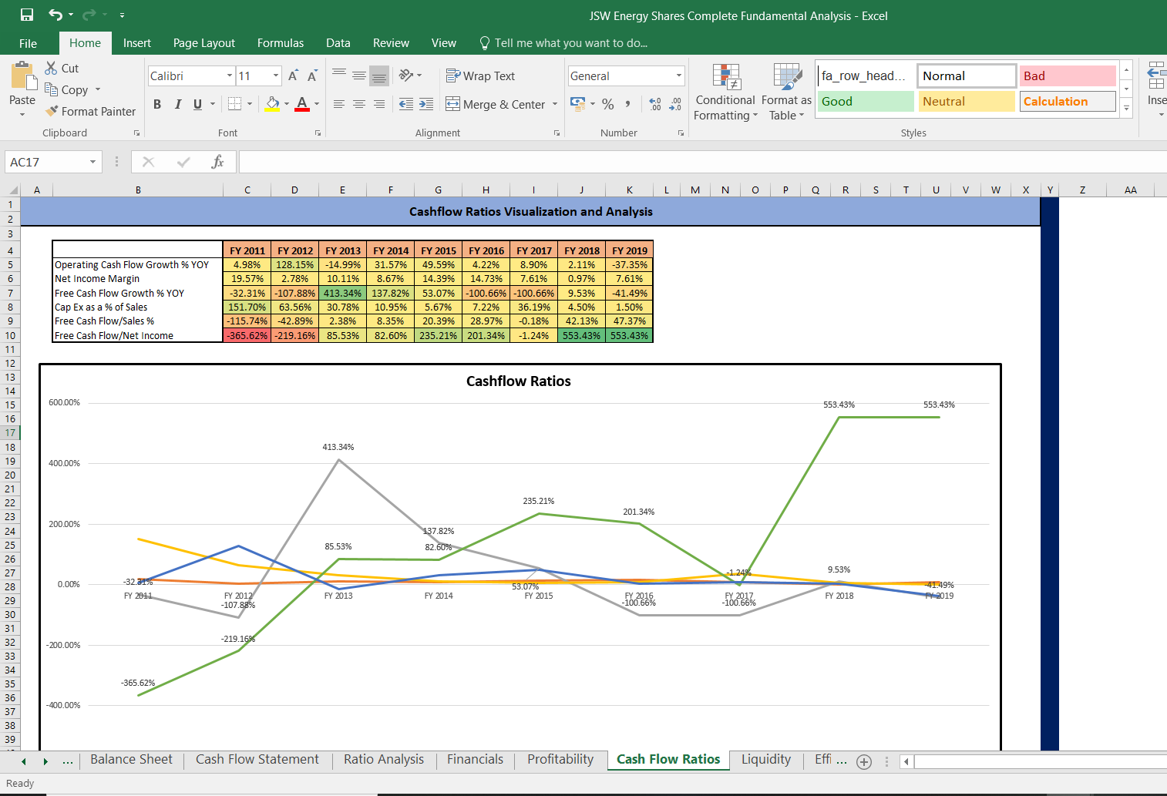1167x796 pixels.
Task: Decrease font size with the small A icon
Action: coord(312,76)
